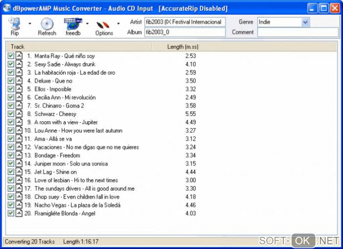
Task: Click file icon of track 9 A room with a view
Action: click(19, 122)
